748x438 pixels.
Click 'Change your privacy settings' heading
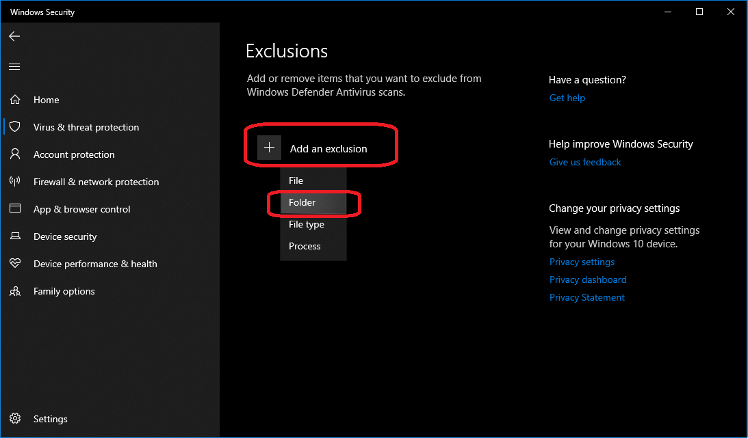[615, 208]
